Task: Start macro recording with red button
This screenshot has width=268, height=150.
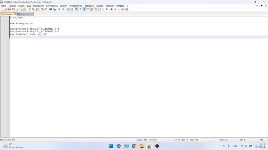Action: click(x=111, y=9)
